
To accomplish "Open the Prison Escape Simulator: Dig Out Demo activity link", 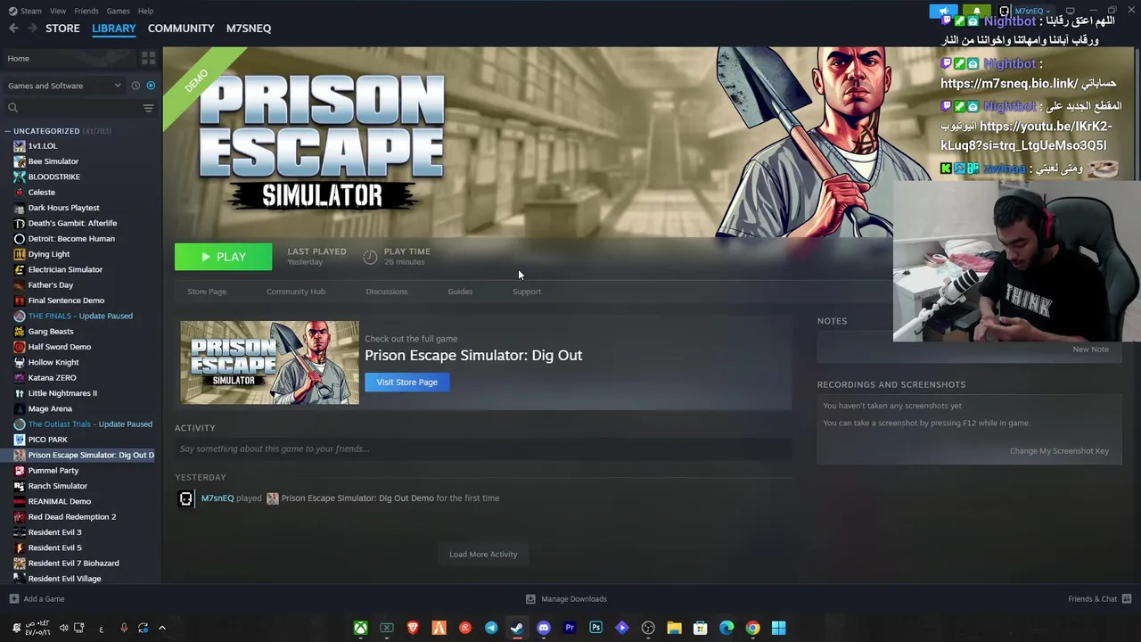I will click(x=357, y=498).
